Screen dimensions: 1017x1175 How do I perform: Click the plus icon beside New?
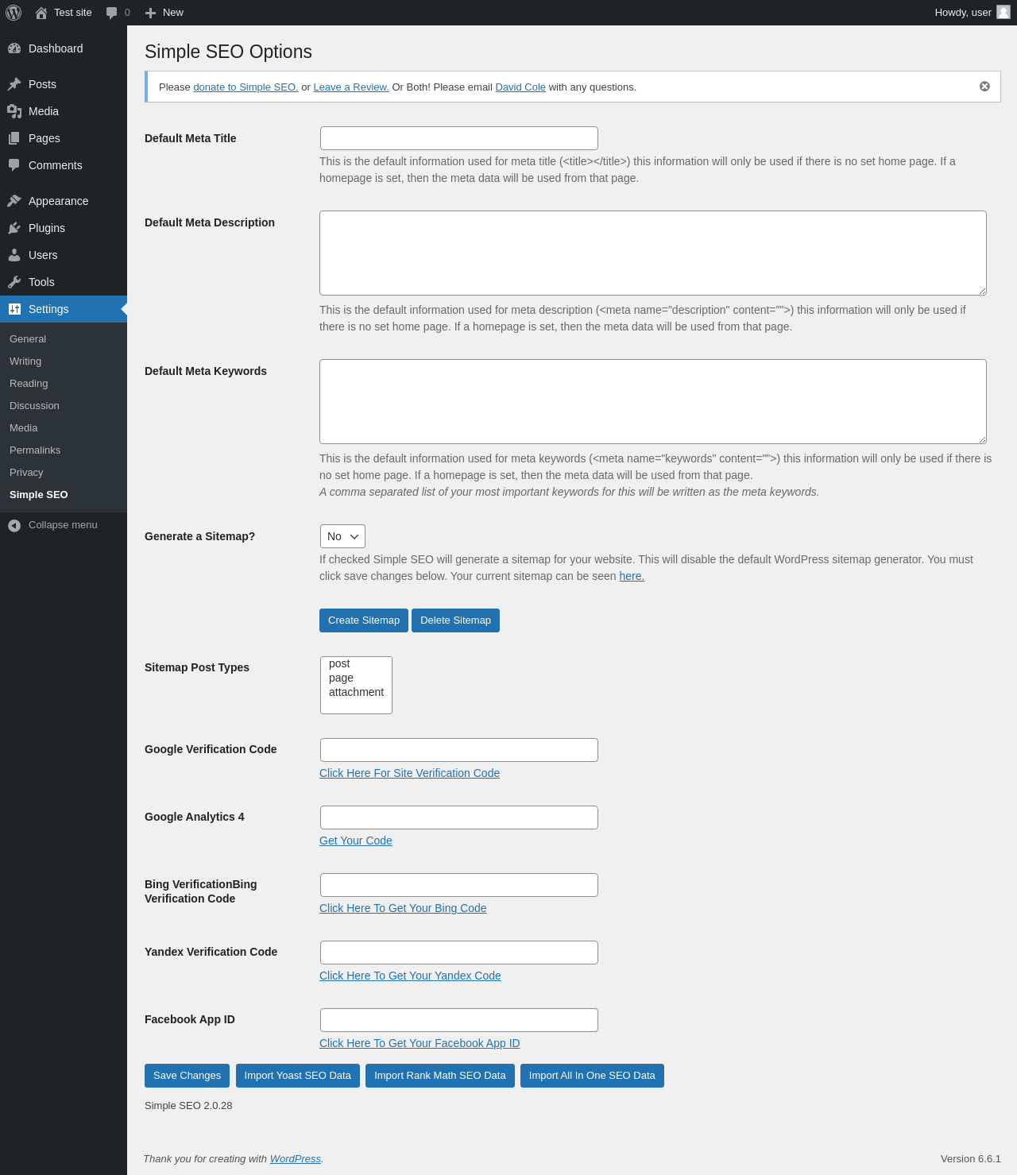click(x=150, y=13)
